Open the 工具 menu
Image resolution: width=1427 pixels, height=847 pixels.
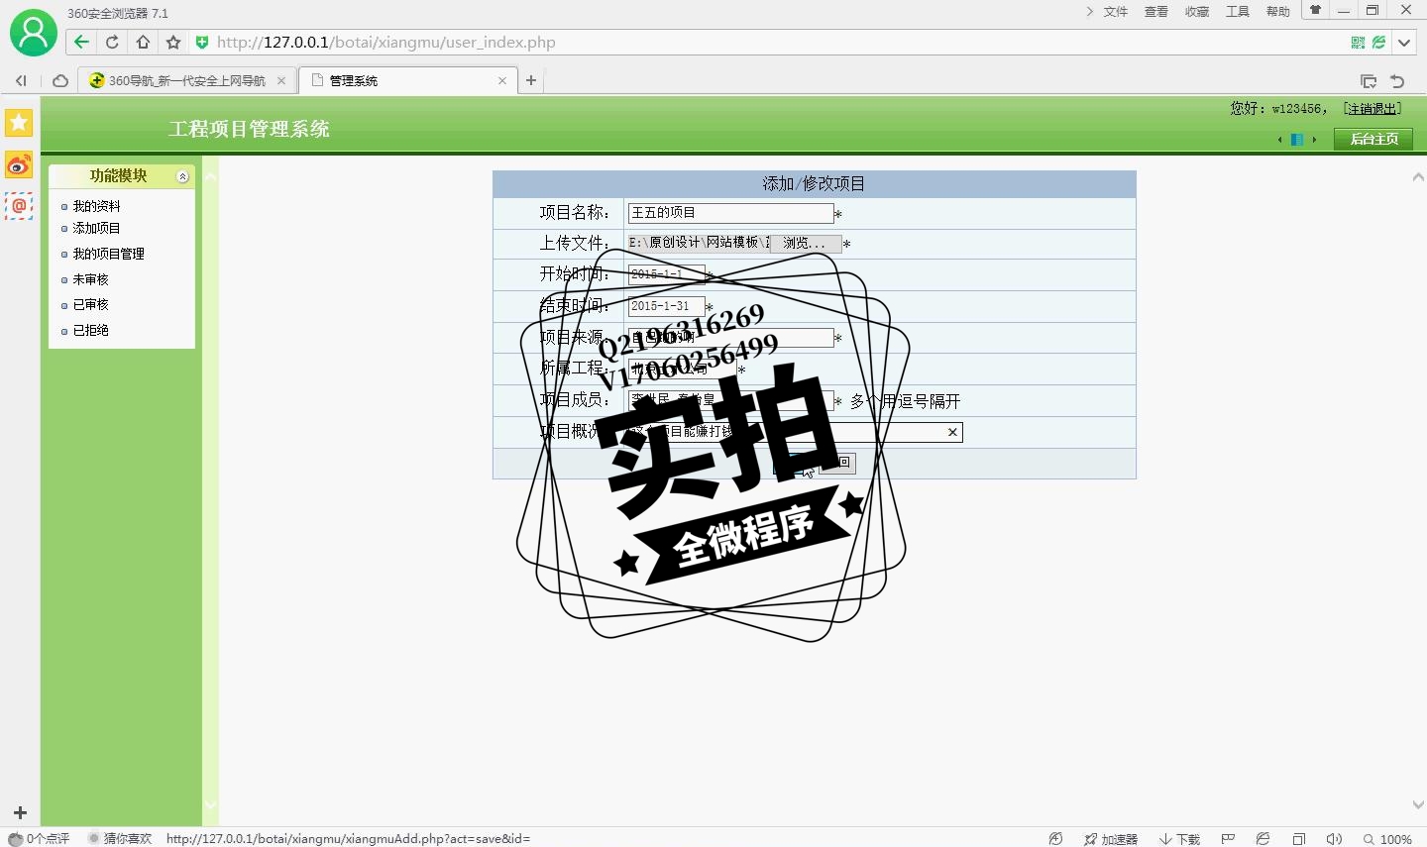click(1238, 12)
